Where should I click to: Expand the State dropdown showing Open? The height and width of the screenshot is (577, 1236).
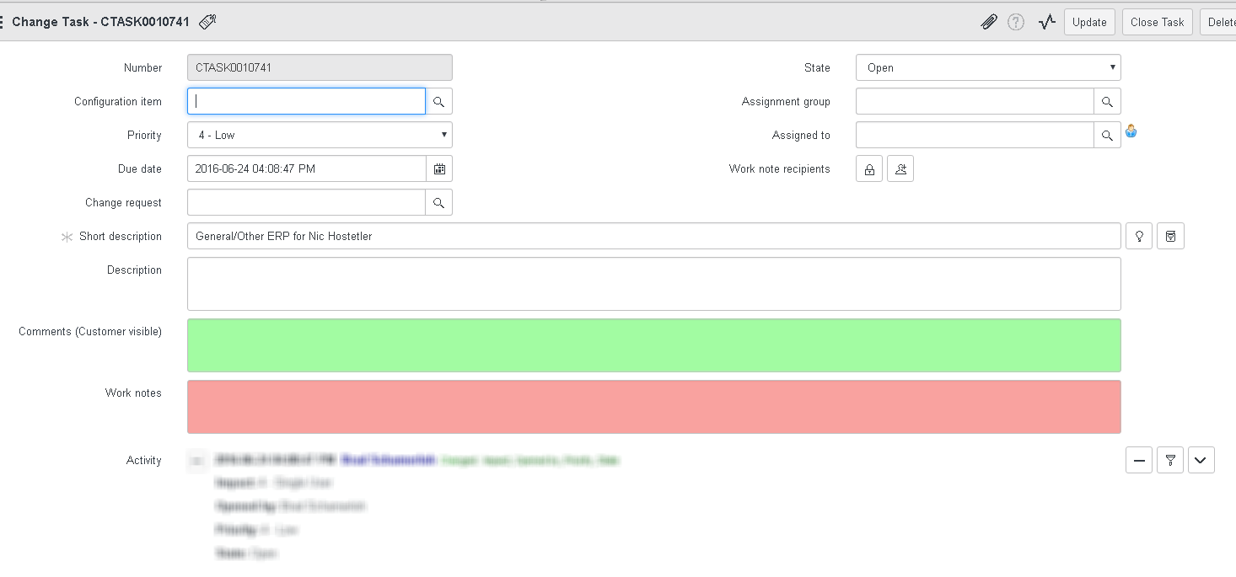point(988,67)
